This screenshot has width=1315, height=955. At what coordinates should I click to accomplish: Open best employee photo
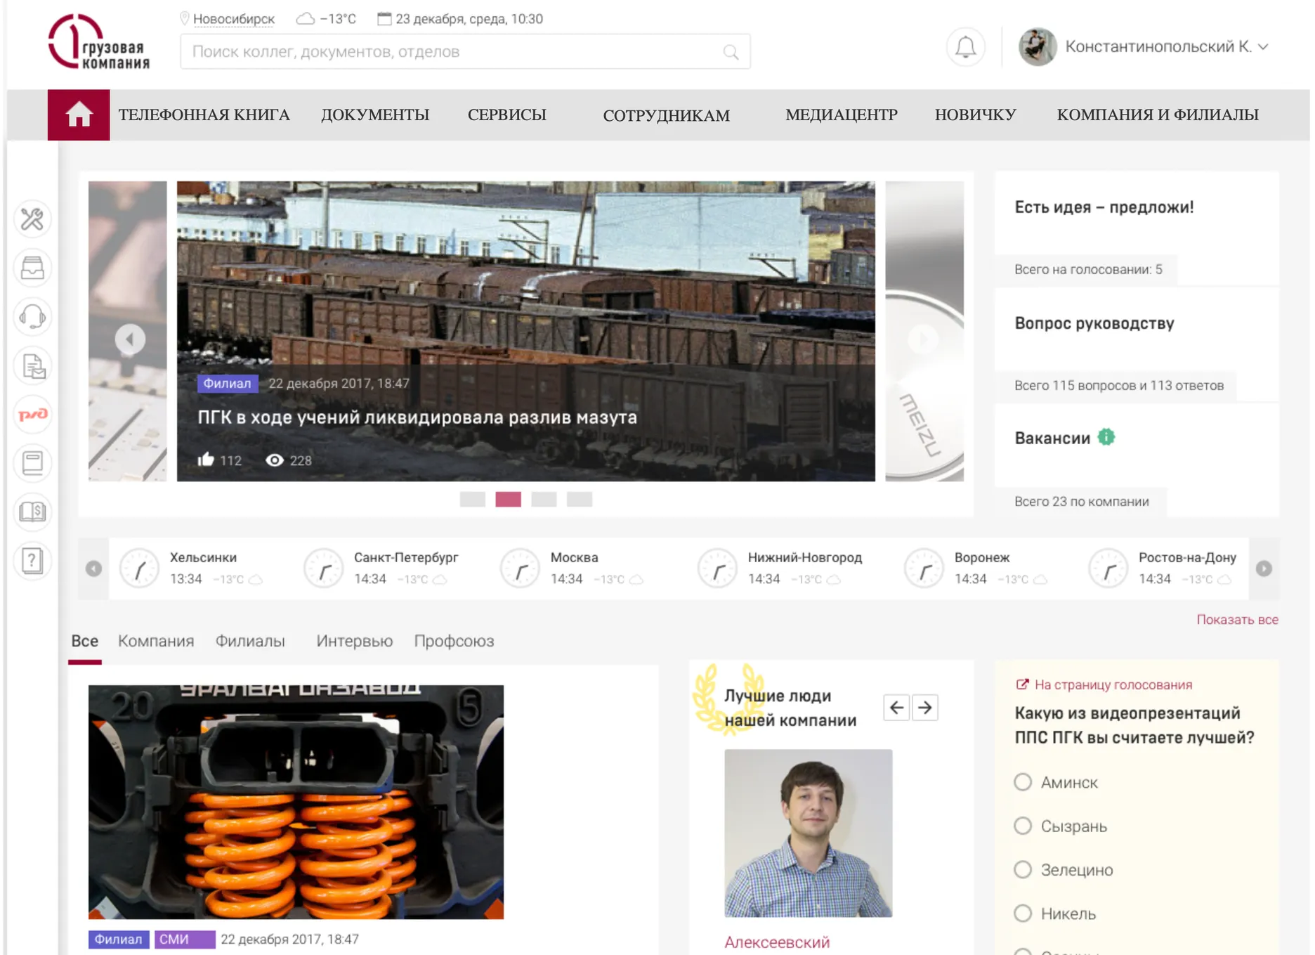809,833
